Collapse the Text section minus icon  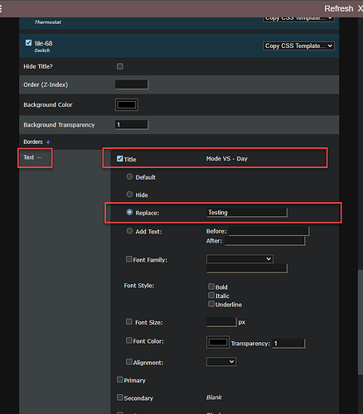39,157
